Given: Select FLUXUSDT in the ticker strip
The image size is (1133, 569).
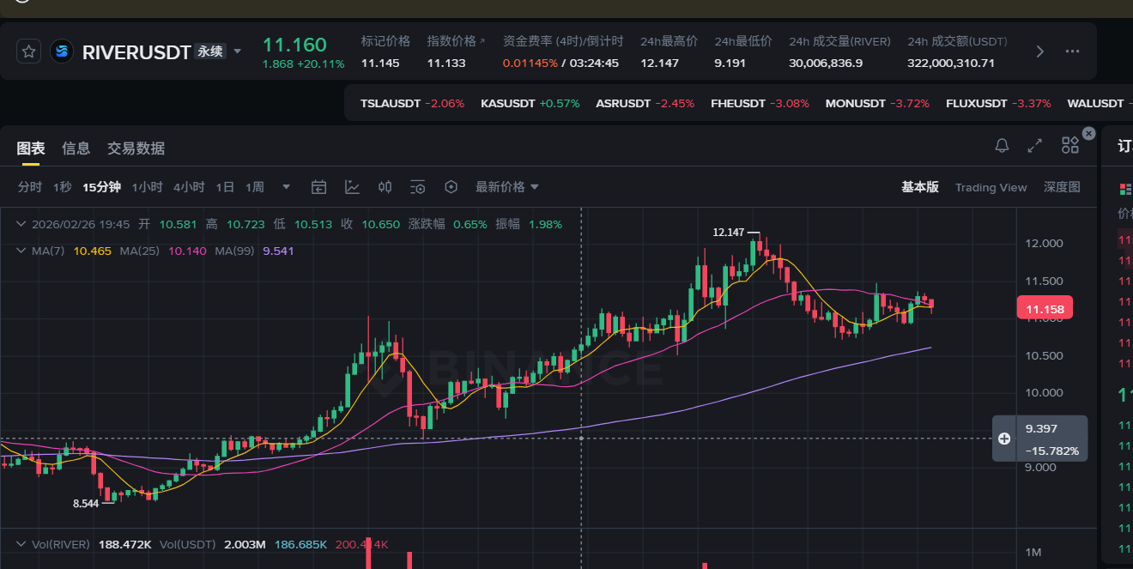Looking at the screenshot, I should (x=998, y=104).
